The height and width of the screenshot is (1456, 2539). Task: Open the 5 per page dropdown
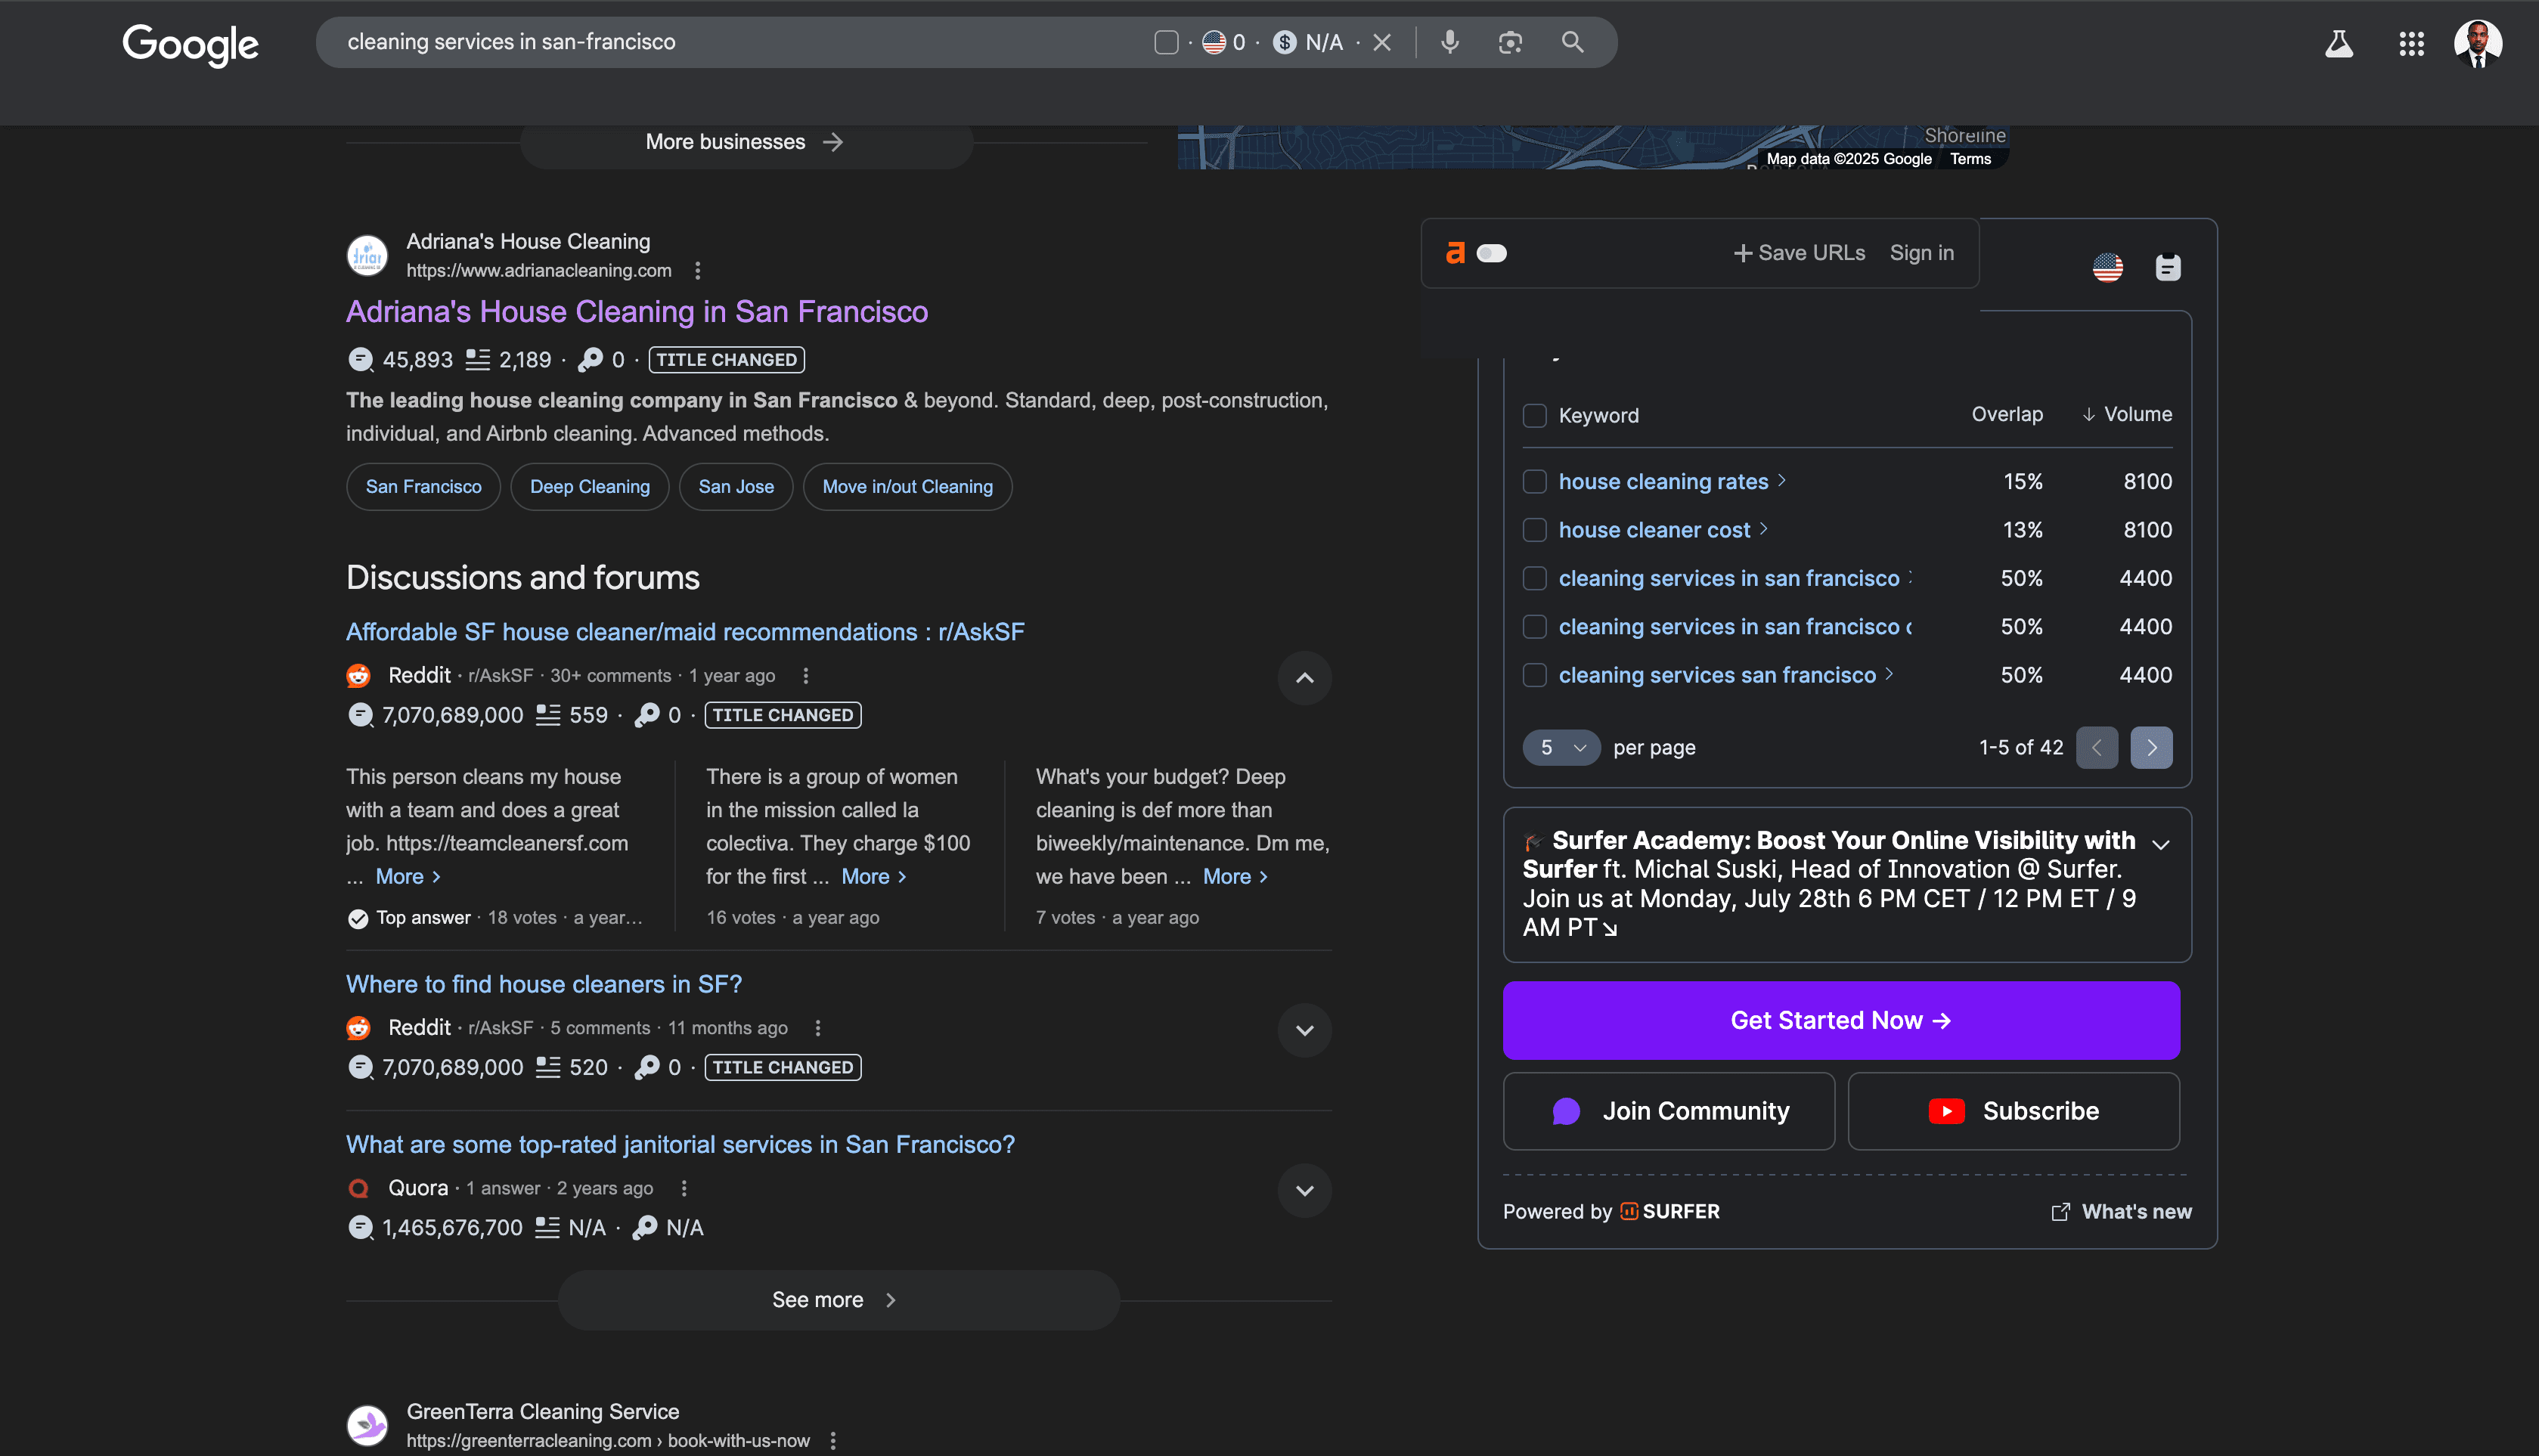point(1561,747)
